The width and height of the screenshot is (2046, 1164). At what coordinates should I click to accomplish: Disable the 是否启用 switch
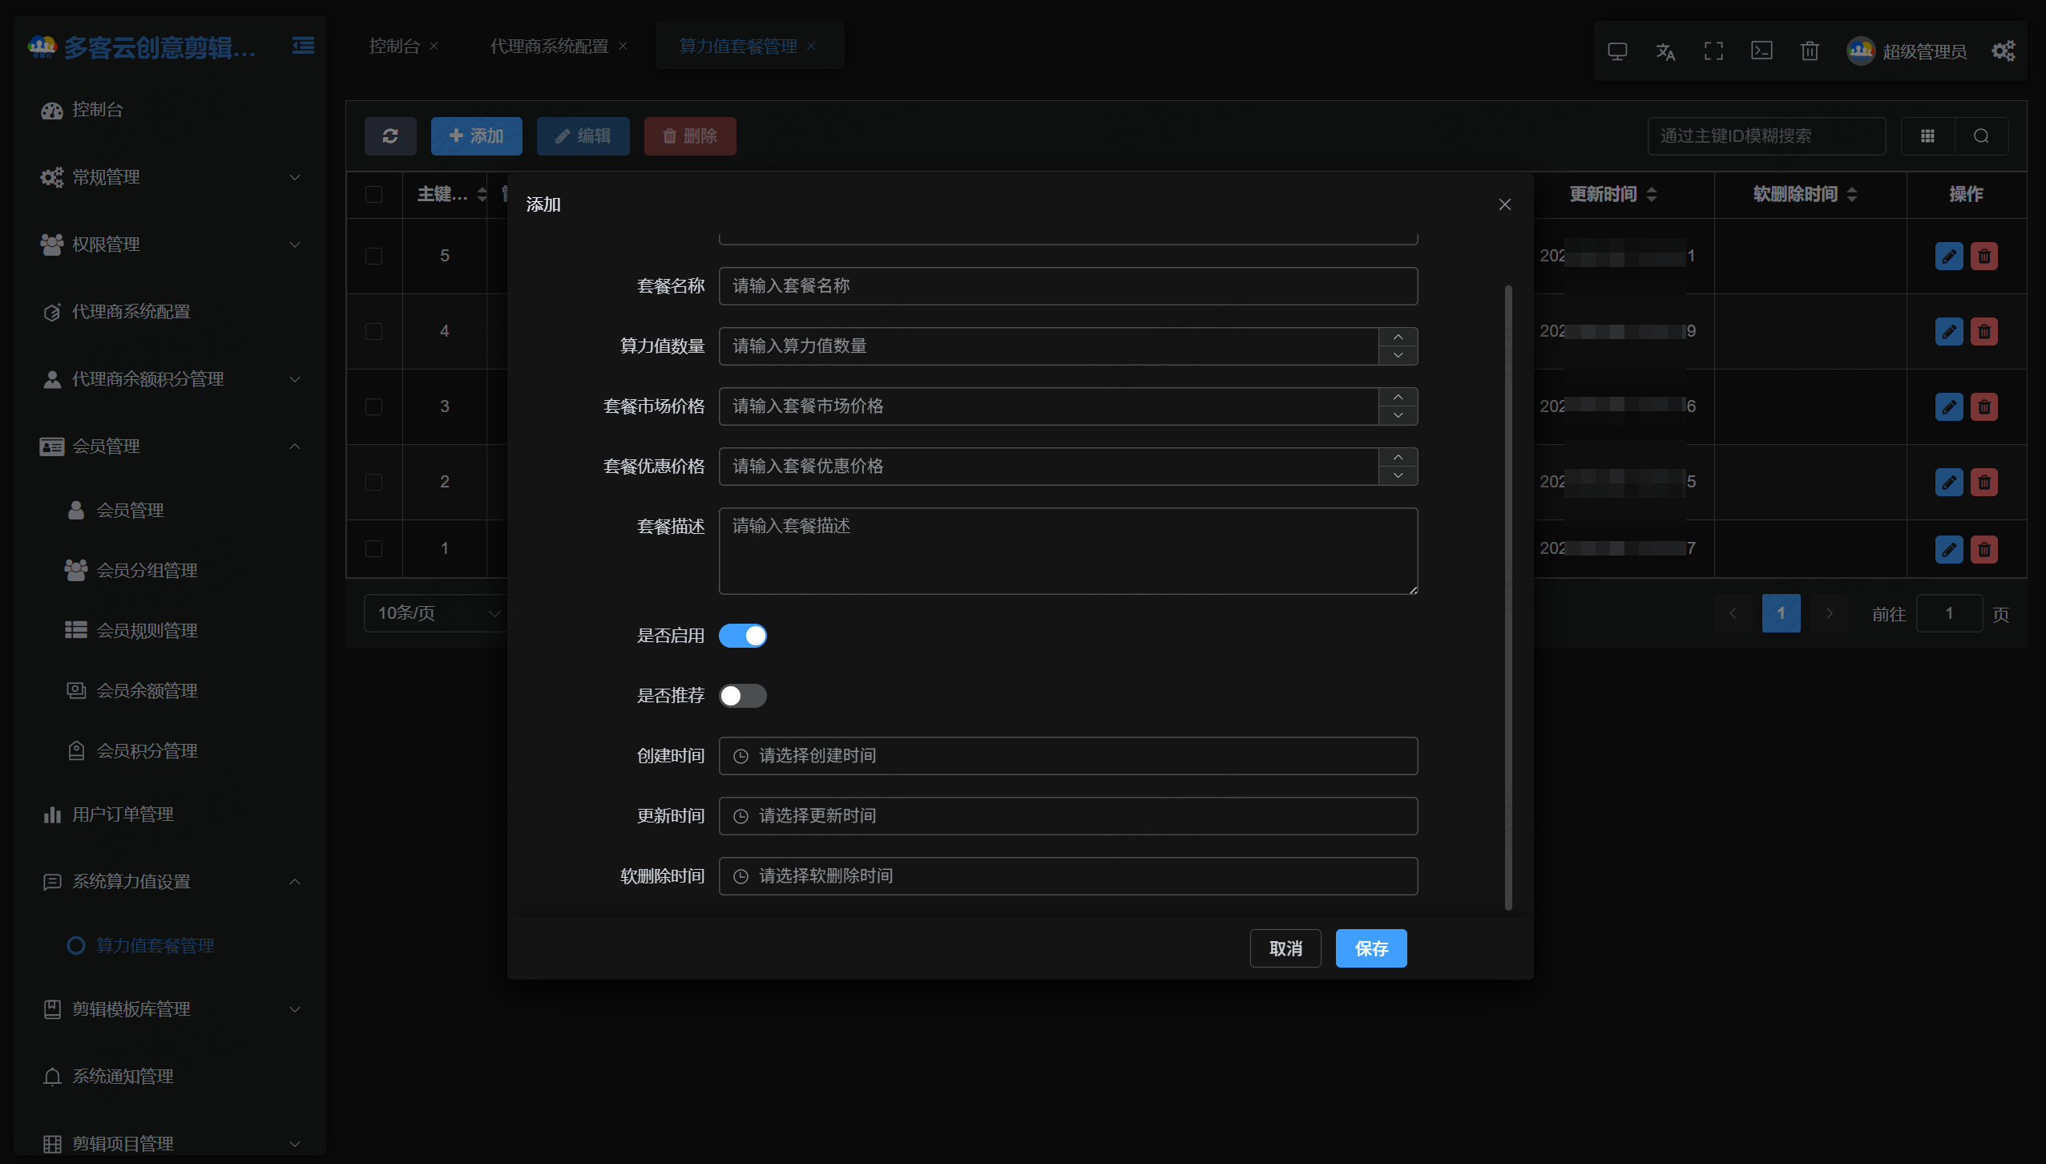tap(742, 636)
